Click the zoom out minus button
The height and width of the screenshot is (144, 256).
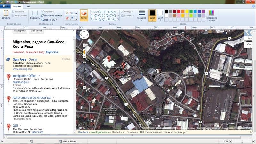[x=230, y=141]
